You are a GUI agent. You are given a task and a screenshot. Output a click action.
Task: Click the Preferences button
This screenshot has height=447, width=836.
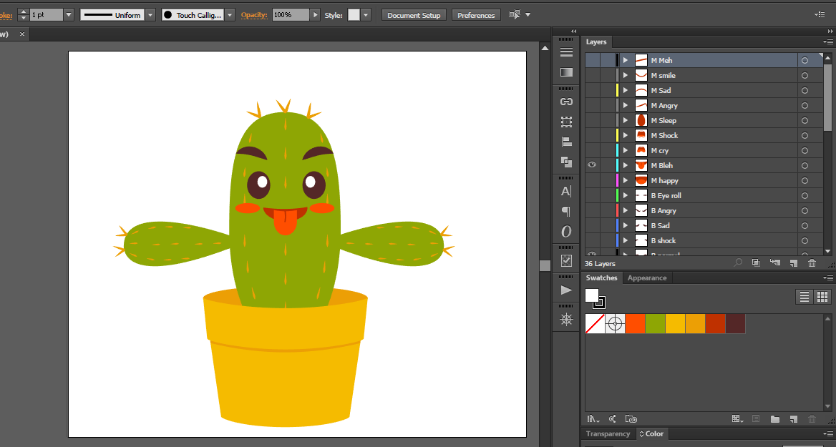coord(476,15)
